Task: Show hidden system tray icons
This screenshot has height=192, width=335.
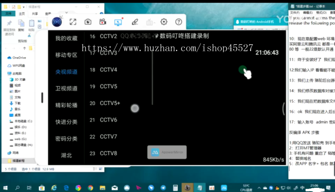Action: [259, 188]
